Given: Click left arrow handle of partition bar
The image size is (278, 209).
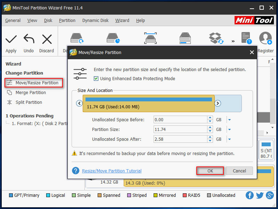Looking at the screenshot, I should point(79,103).
